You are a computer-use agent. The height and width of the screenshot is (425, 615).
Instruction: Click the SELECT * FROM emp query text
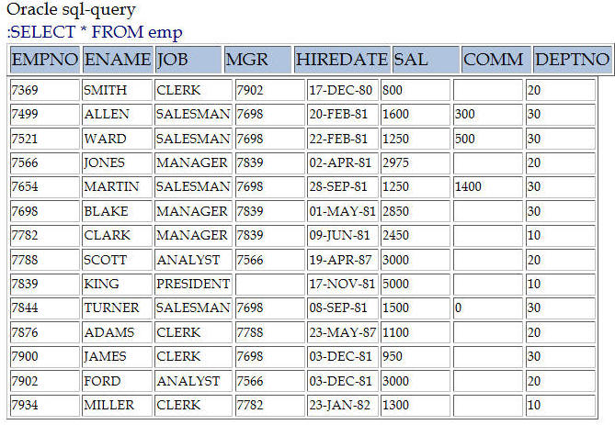95,32
